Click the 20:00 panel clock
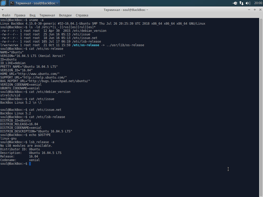The height and width of the screenshot is (197, 263). click(x=258, y=3)
